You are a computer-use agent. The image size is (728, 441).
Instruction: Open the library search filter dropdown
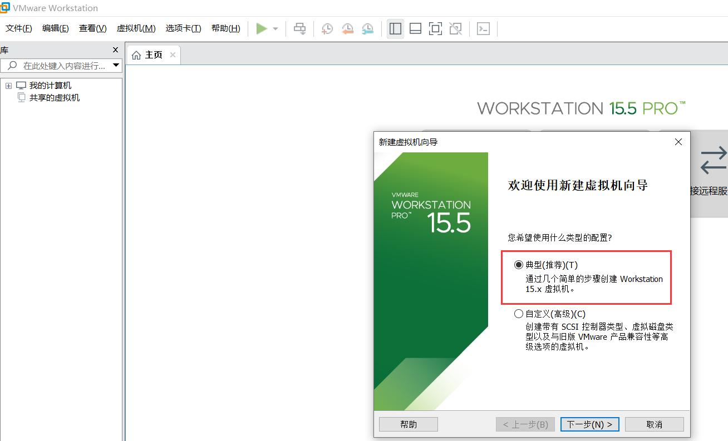[116, 65]
